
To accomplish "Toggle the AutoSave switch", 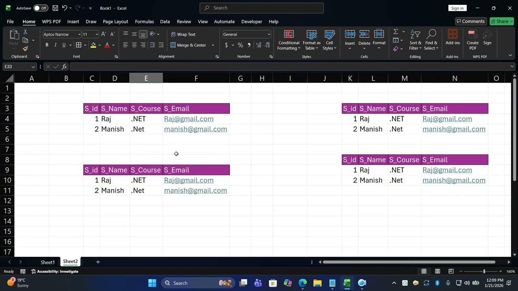I will click(x=40, y=8).
